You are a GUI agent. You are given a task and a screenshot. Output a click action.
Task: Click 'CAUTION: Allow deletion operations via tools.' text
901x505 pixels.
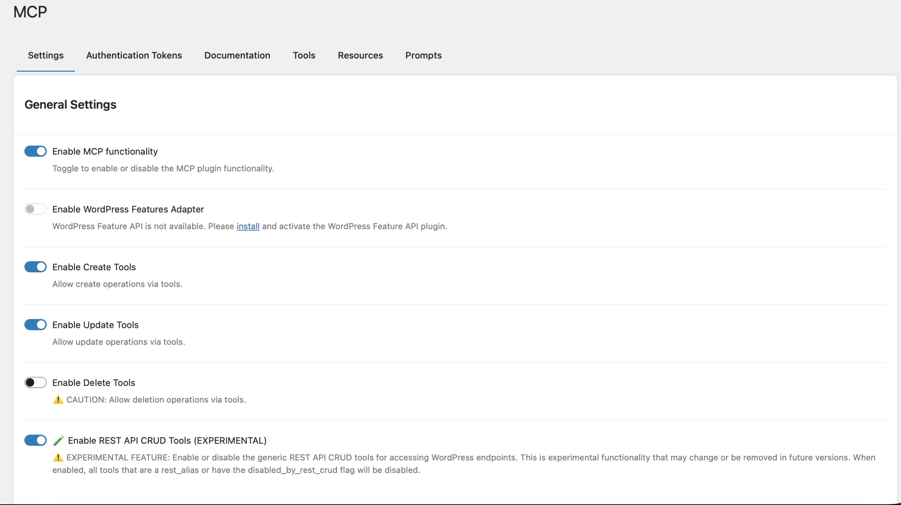click(x=156, y=400)
